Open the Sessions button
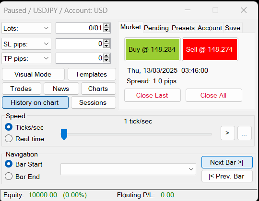Image resolution: width=259 pixels, height=201 pixels. pyautogui.click(x=94, y=102)
